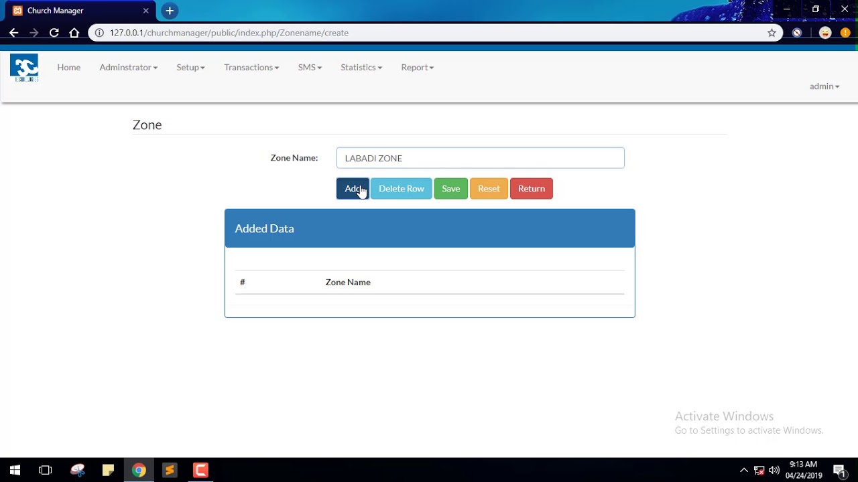Click the browser profile avatar icon
This screenshot has height=482, width=858.
click(825, 33)
